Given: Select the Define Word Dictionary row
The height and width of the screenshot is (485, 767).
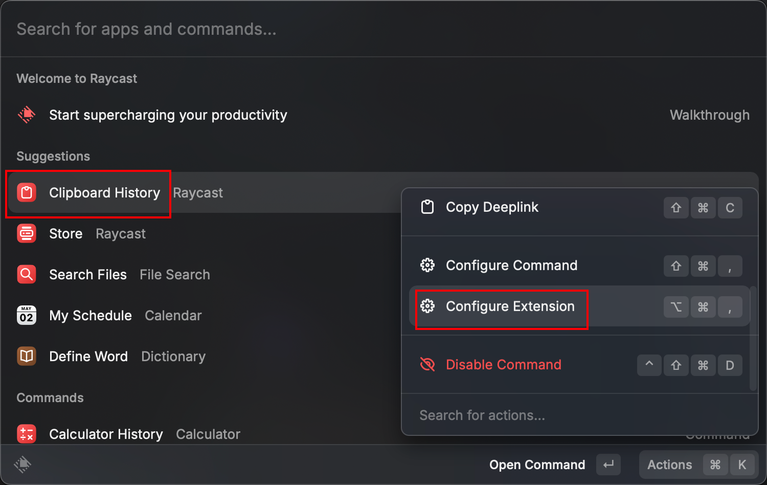Looking at the screenshot, I should coord(205,356).
